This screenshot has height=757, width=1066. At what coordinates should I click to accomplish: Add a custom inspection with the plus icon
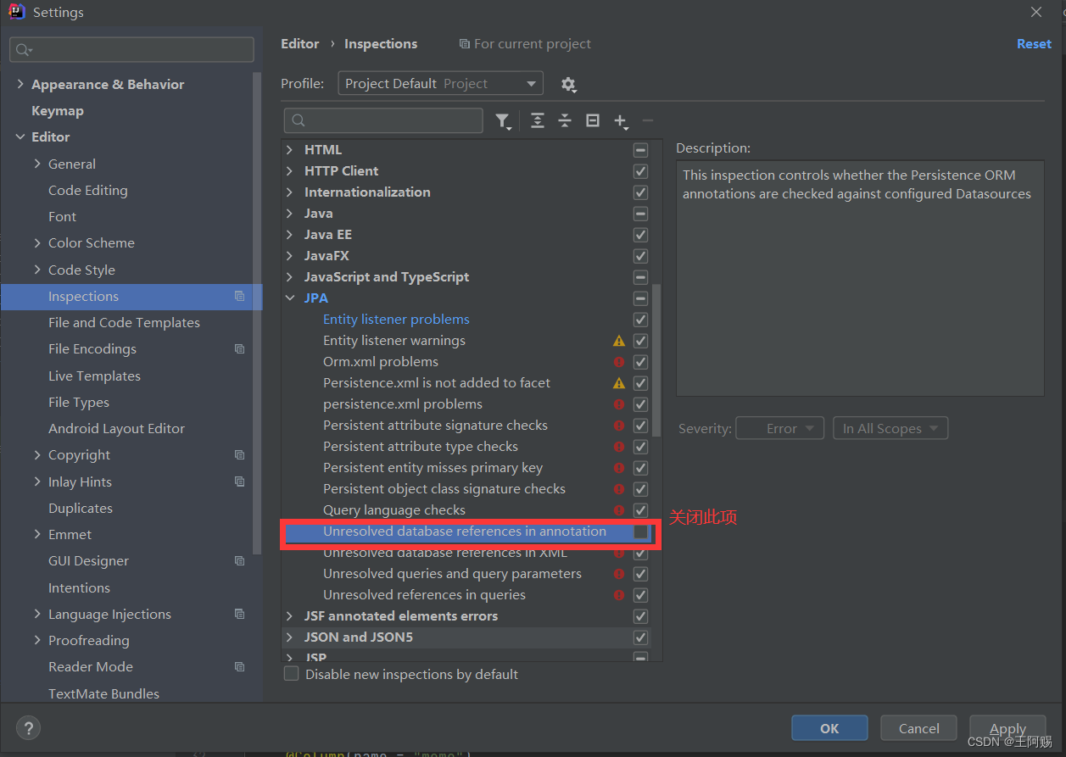(x=621, y=120)
